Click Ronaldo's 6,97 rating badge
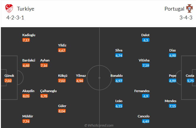 click(119, 81)
